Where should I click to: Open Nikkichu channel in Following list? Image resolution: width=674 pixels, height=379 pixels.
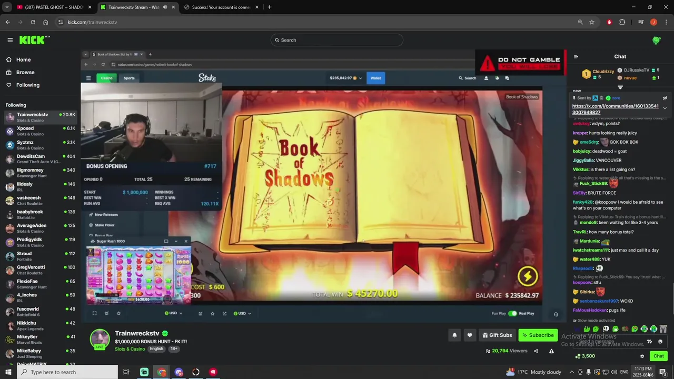click(x=40, y=325)
